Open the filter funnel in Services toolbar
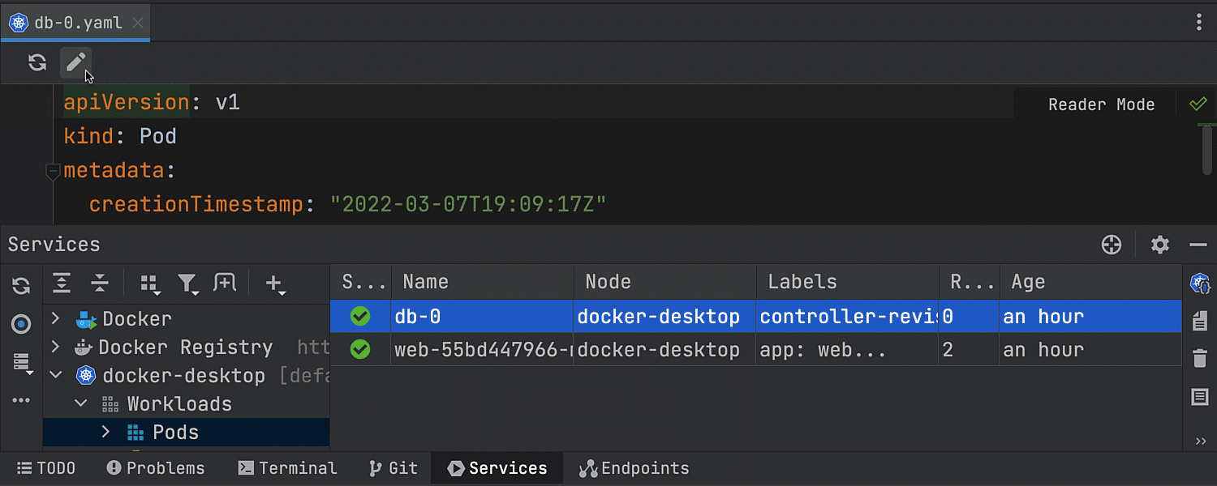This screenshot has width=1217, height=486. tap(187, 283)
